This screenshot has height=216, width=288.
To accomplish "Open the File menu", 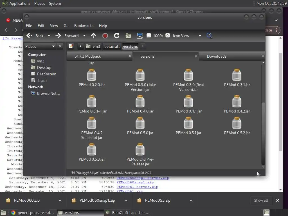I will click(29, 26).
